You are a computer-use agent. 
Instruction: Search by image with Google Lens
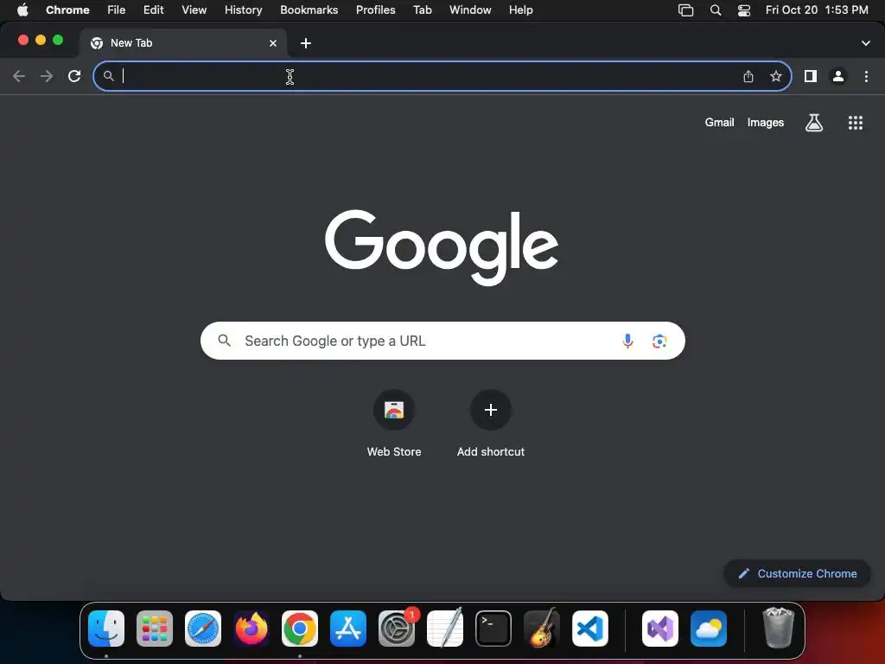659,341
